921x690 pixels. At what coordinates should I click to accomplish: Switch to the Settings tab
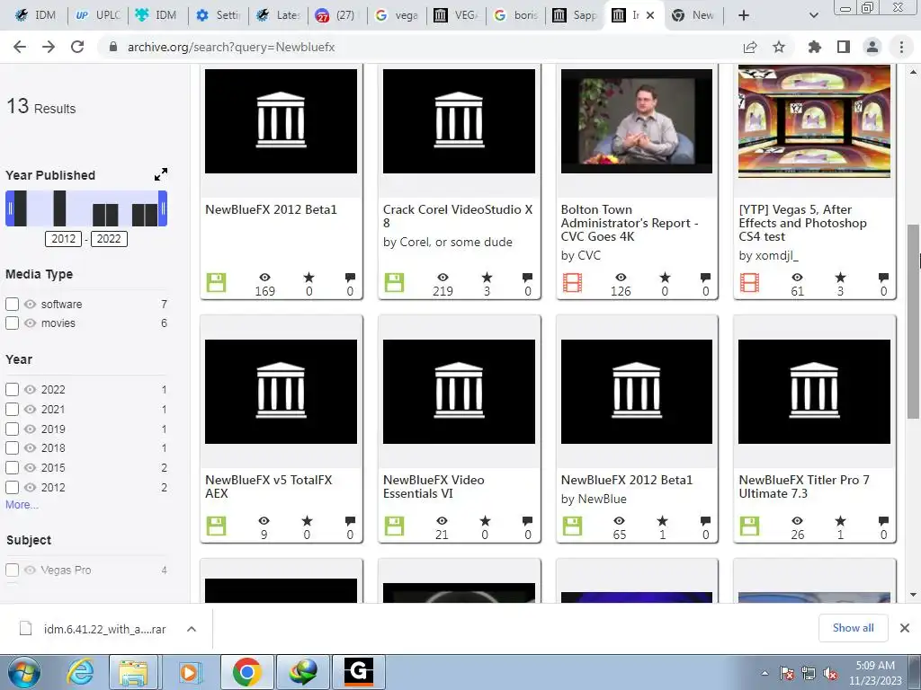click(219, 15)
